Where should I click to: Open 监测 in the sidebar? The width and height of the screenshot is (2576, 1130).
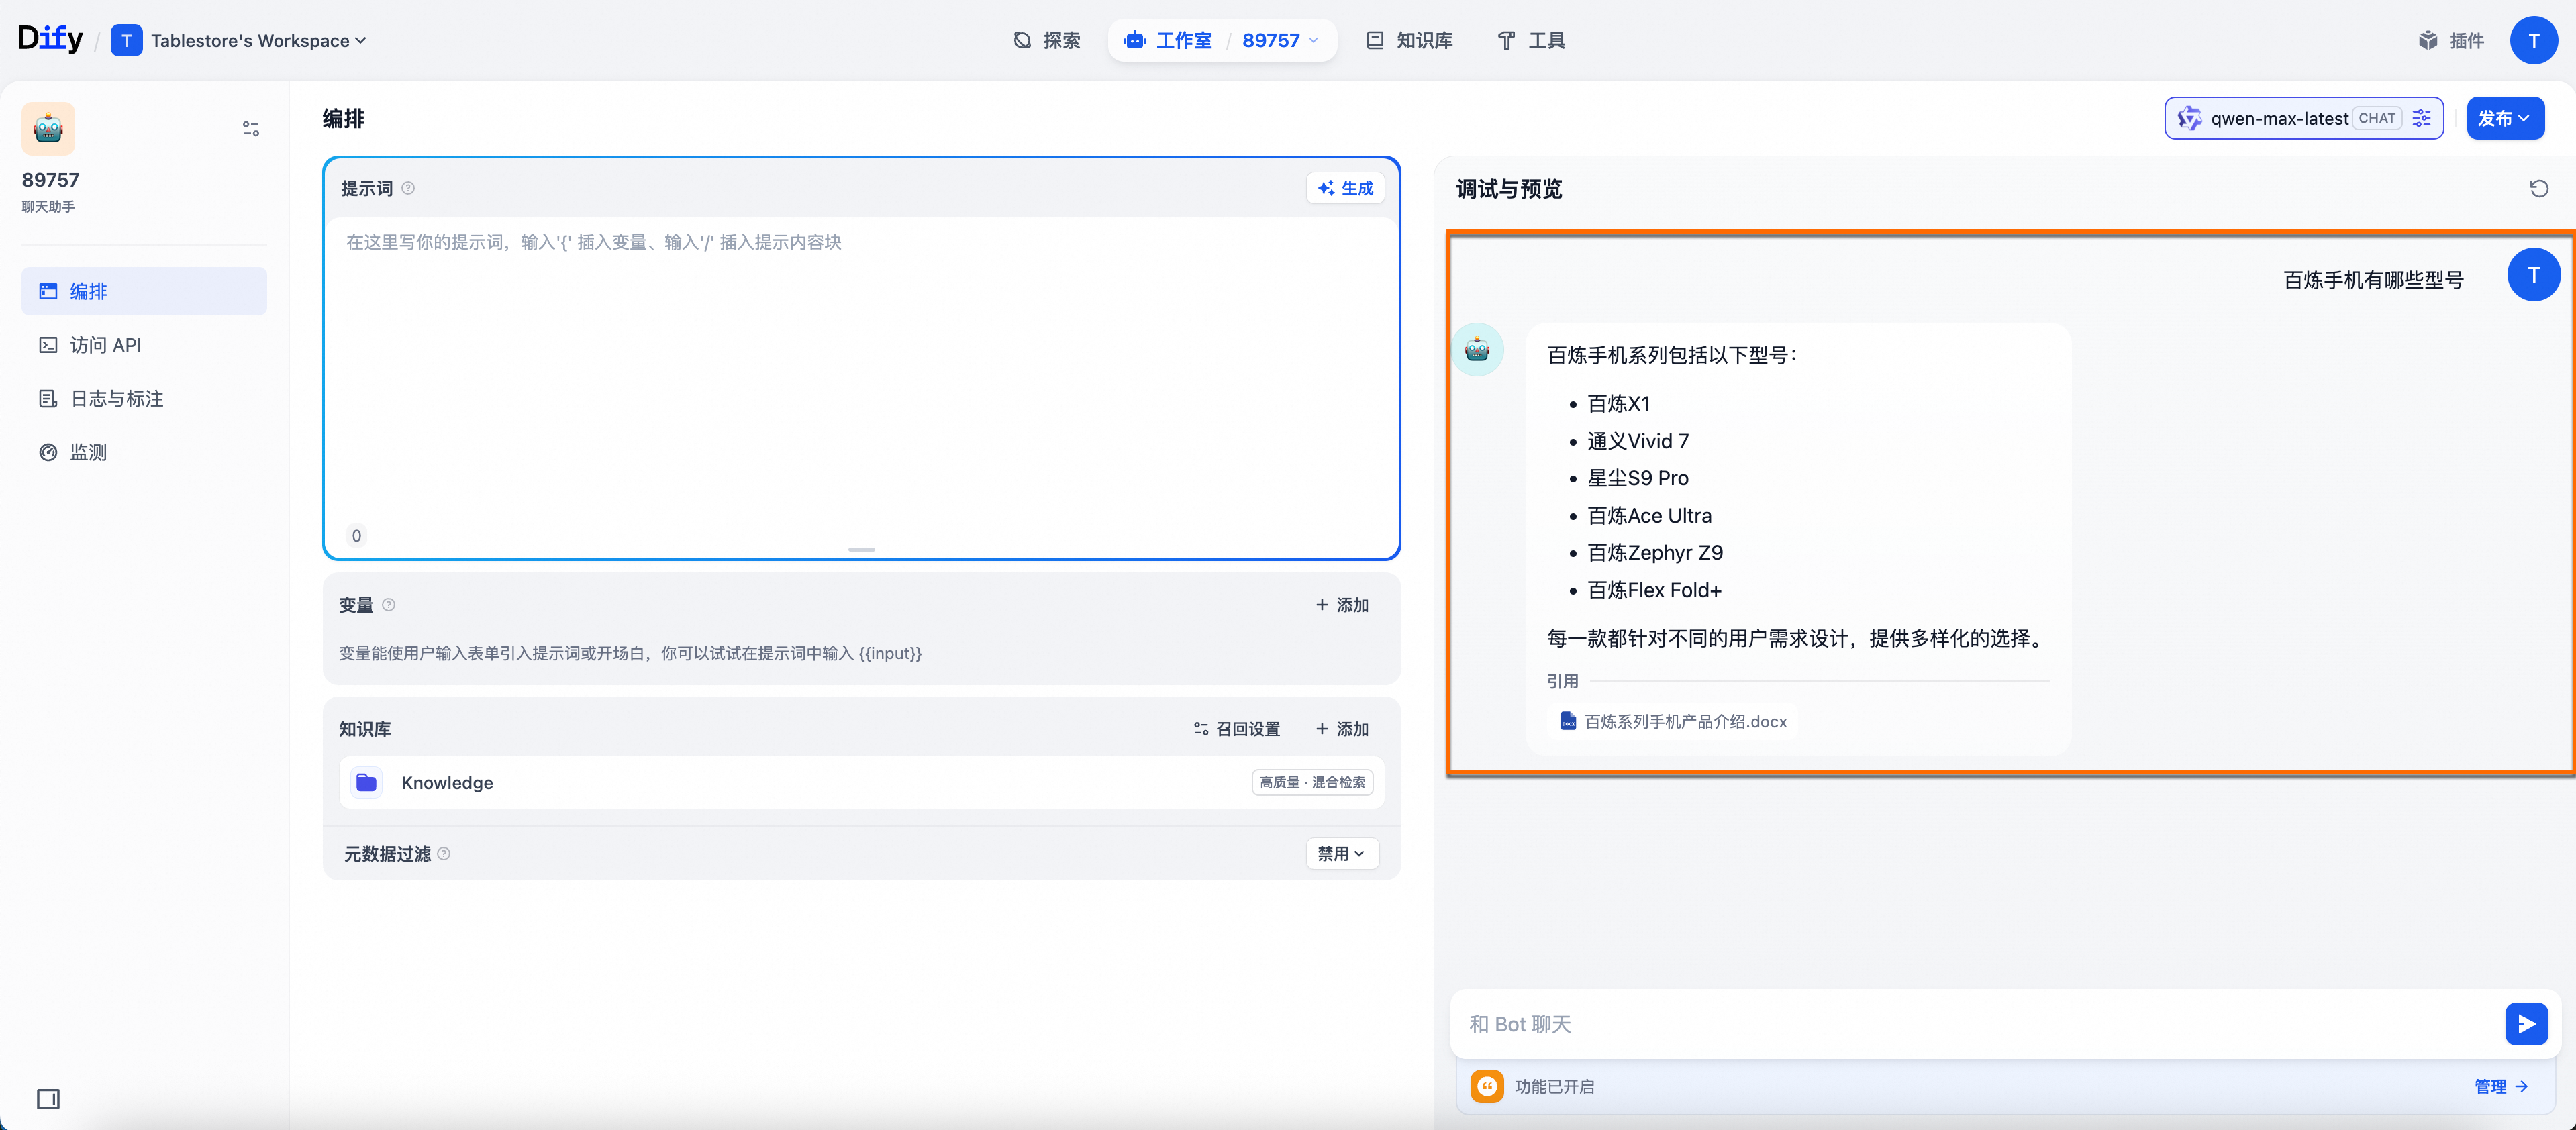coord(144,453)
